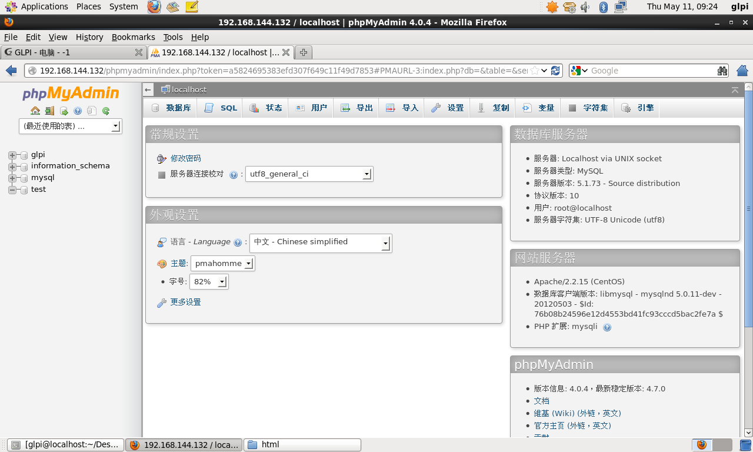The height and width of the screenshot is (452, 753).
Task: Switch to the 导出 export tab
Action: tap(356, 108)
